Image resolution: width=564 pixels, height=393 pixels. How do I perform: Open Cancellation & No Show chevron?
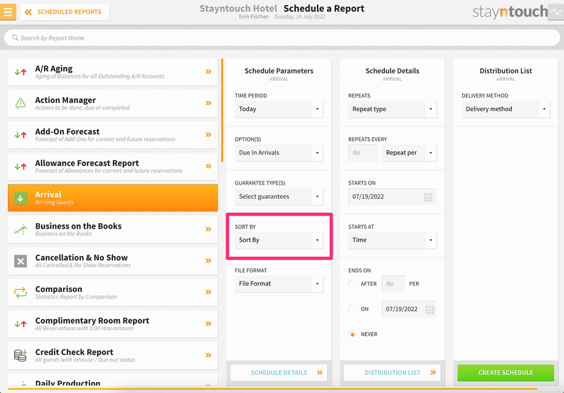pos(208,261)
